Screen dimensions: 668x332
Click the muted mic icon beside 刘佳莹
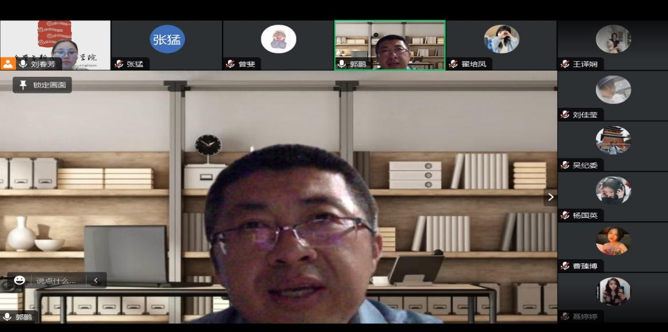click(x=565, y=115)
